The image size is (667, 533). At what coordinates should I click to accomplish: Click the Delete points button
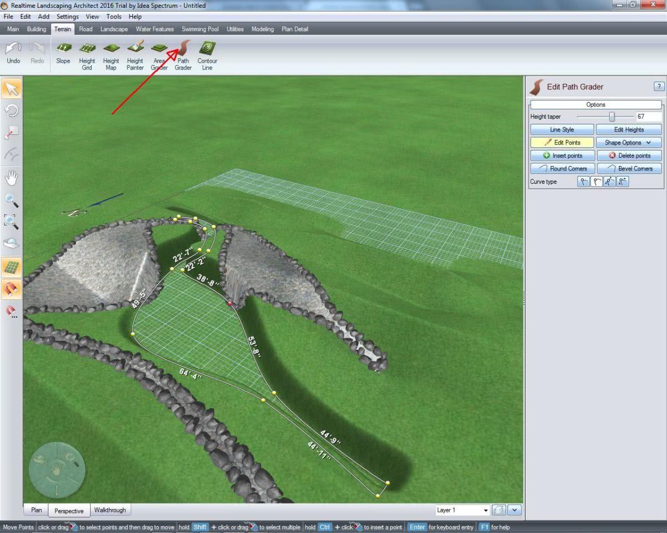pos(629,155)
